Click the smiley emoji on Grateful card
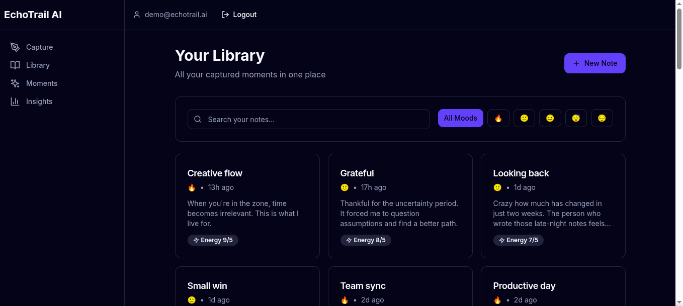Viewport: 683px width, 306px height. (x=345, y=187)
